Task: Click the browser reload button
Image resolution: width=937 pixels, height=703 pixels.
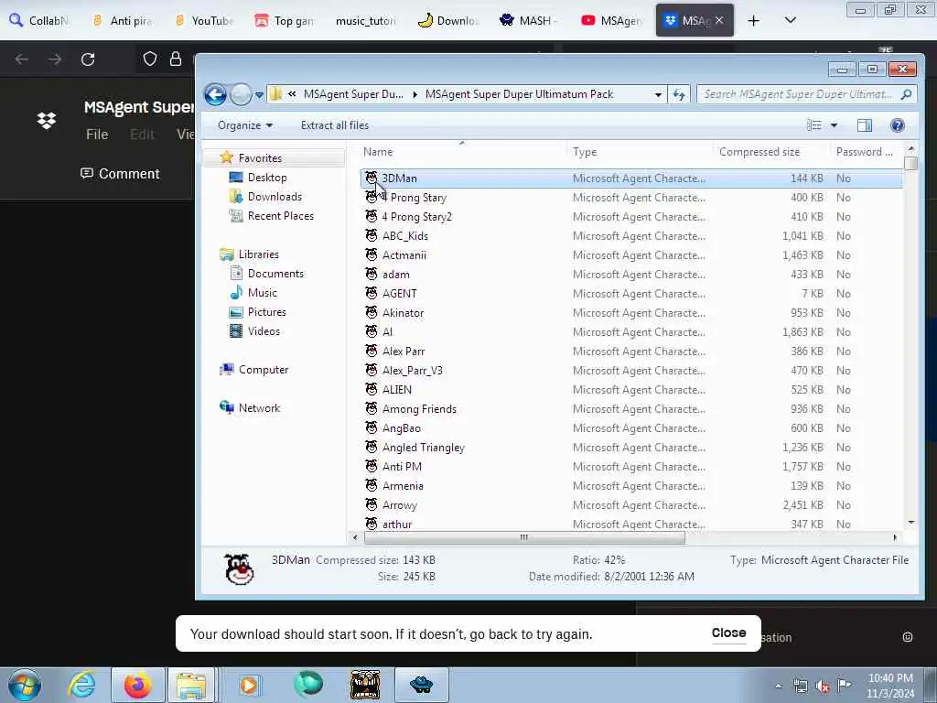Action: coord(88,59)
